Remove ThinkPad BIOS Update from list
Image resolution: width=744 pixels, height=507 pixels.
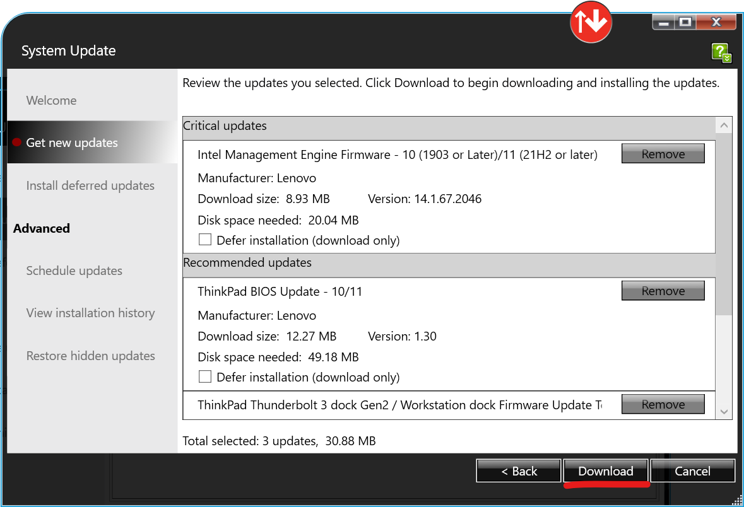[x=663, y=291]
